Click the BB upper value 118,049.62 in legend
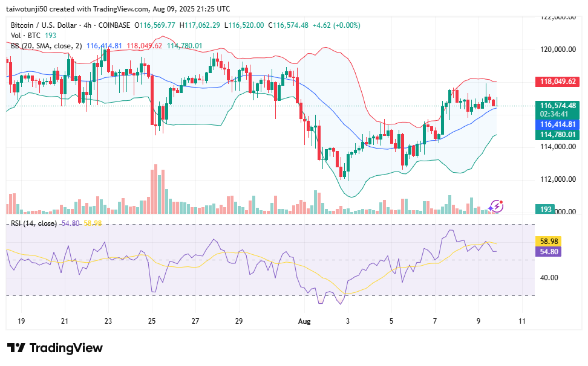The image size is (588, 366). (145, 46)
